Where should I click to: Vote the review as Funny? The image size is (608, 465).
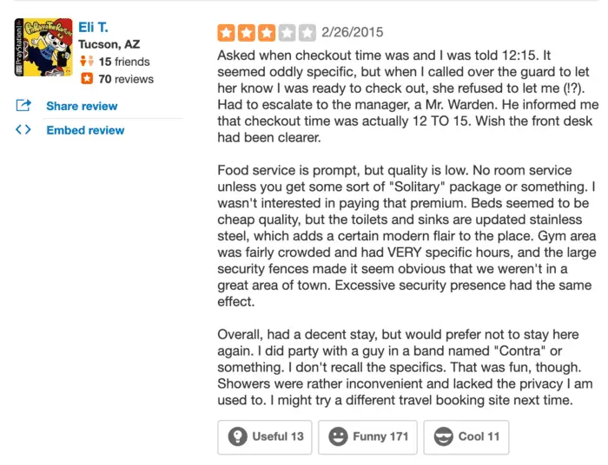(367, 436)
